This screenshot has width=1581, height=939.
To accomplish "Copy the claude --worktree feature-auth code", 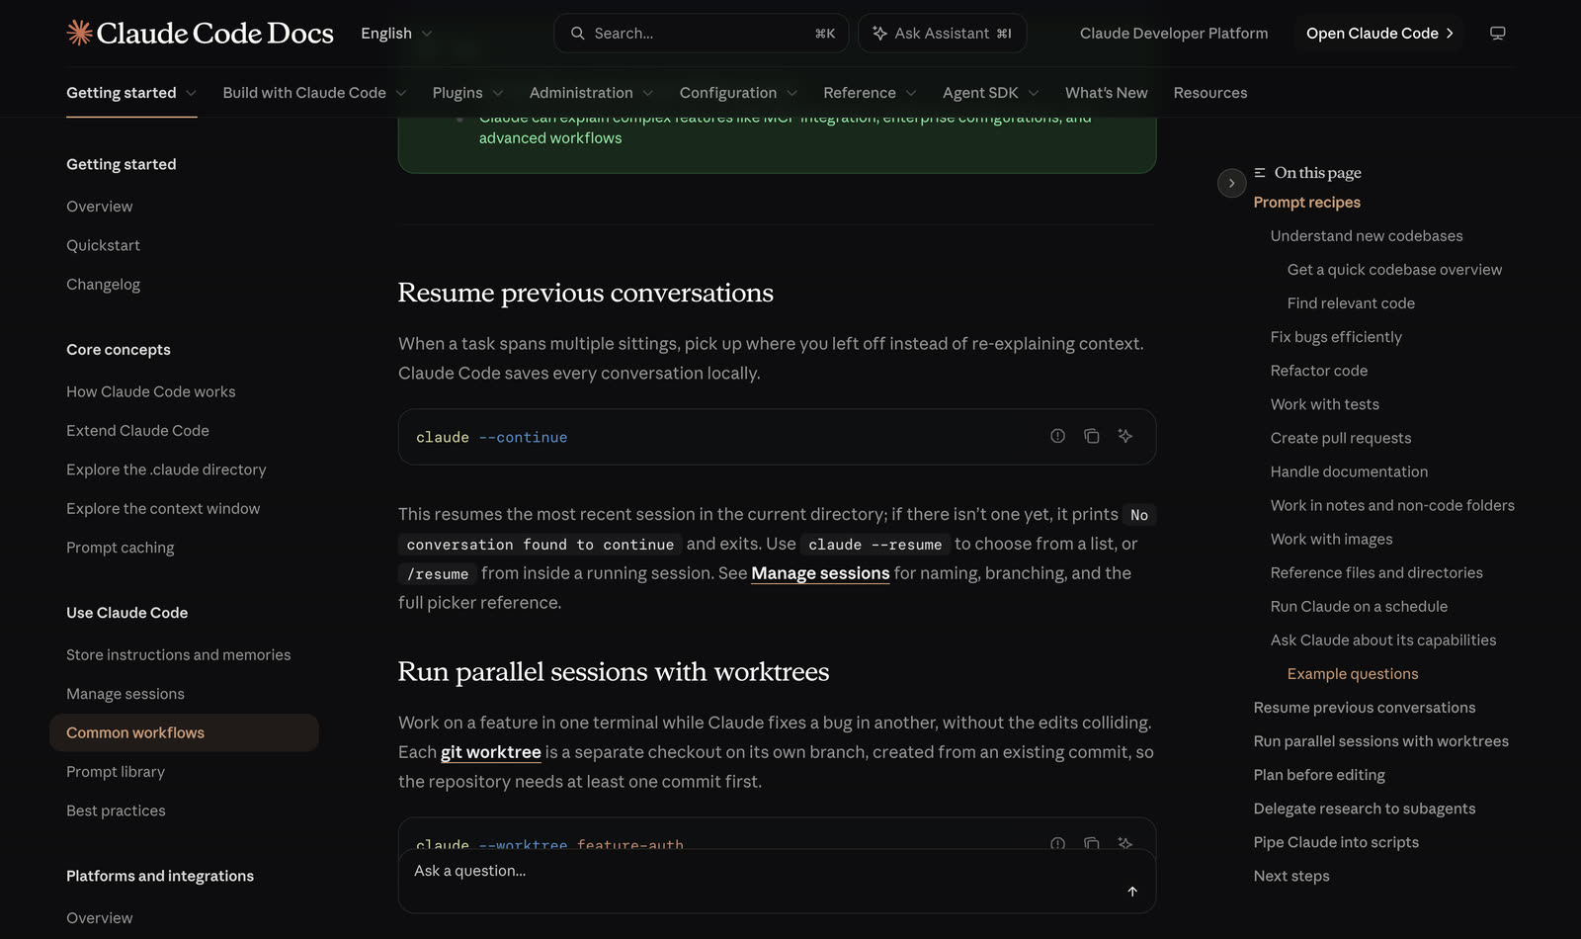I will [x=1092, y=843].
